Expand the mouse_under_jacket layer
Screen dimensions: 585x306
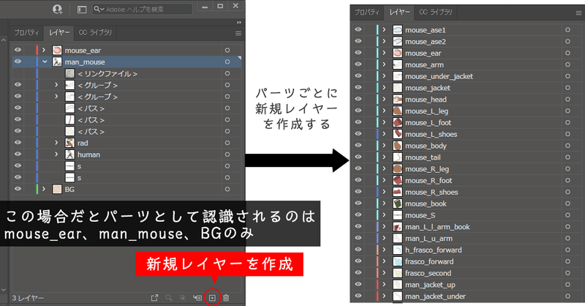[x=384, y=76]
